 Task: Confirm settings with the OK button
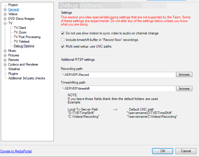[162, 151]
